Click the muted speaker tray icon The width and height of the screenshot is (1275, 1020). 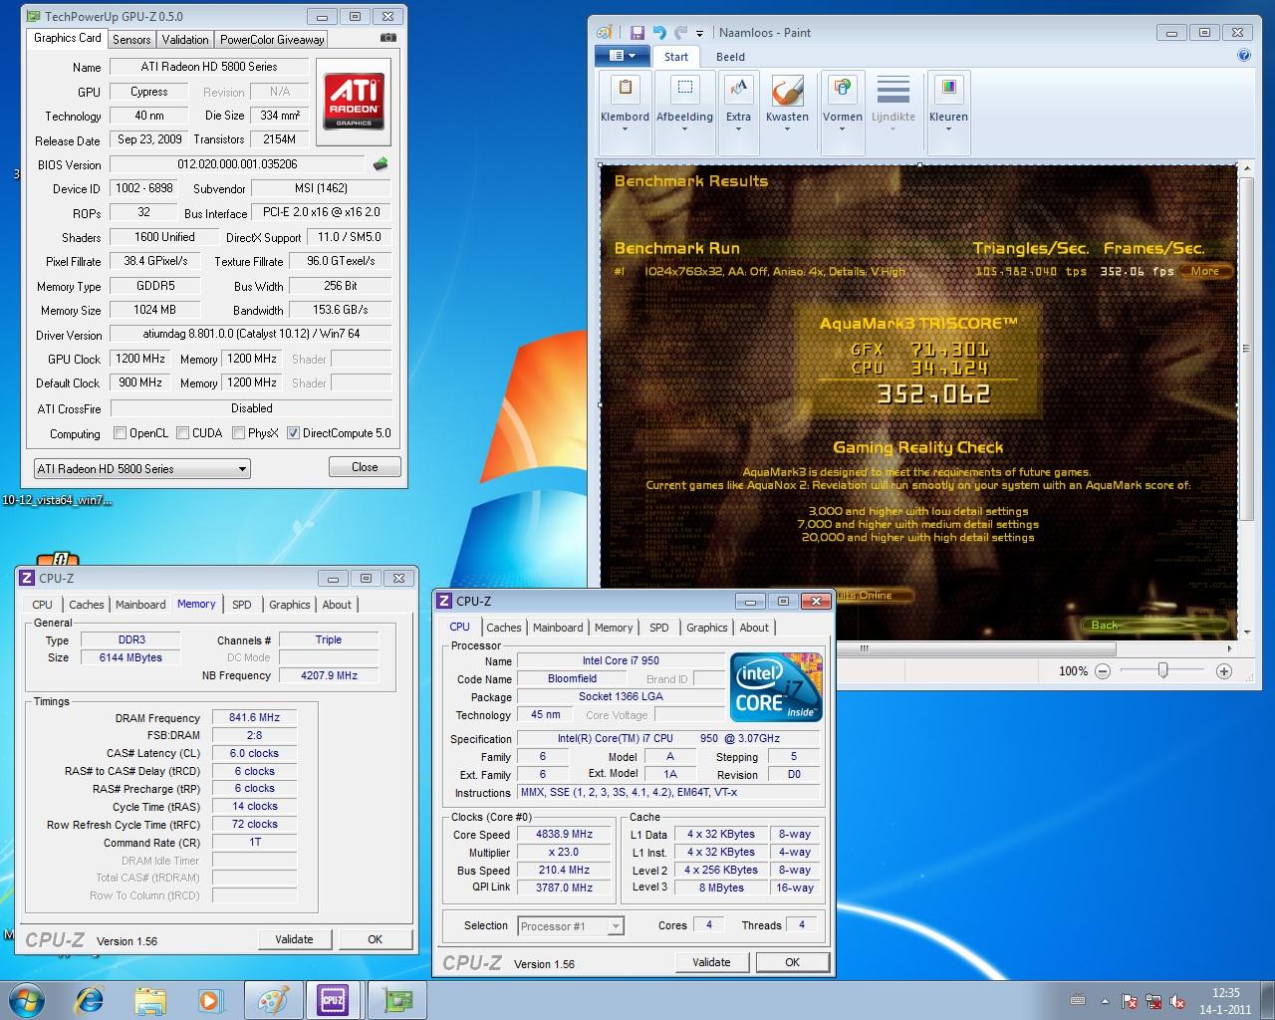(x=1176, y=1001)
